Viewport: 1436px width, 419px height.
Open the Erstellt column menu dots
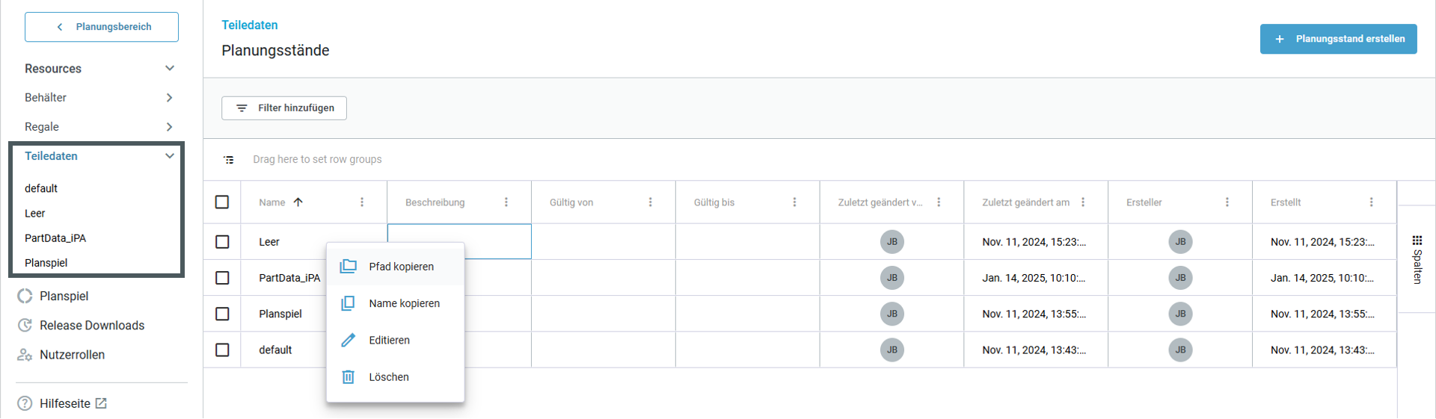1372,202
